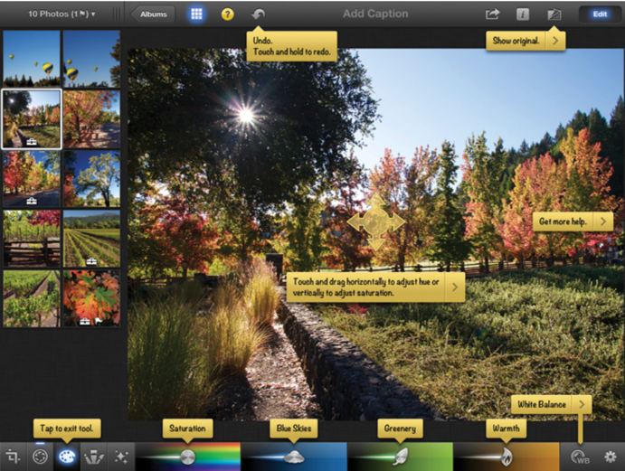Click the yellow Help question mark icon
The image size is (625, 471).
(228, 14)
